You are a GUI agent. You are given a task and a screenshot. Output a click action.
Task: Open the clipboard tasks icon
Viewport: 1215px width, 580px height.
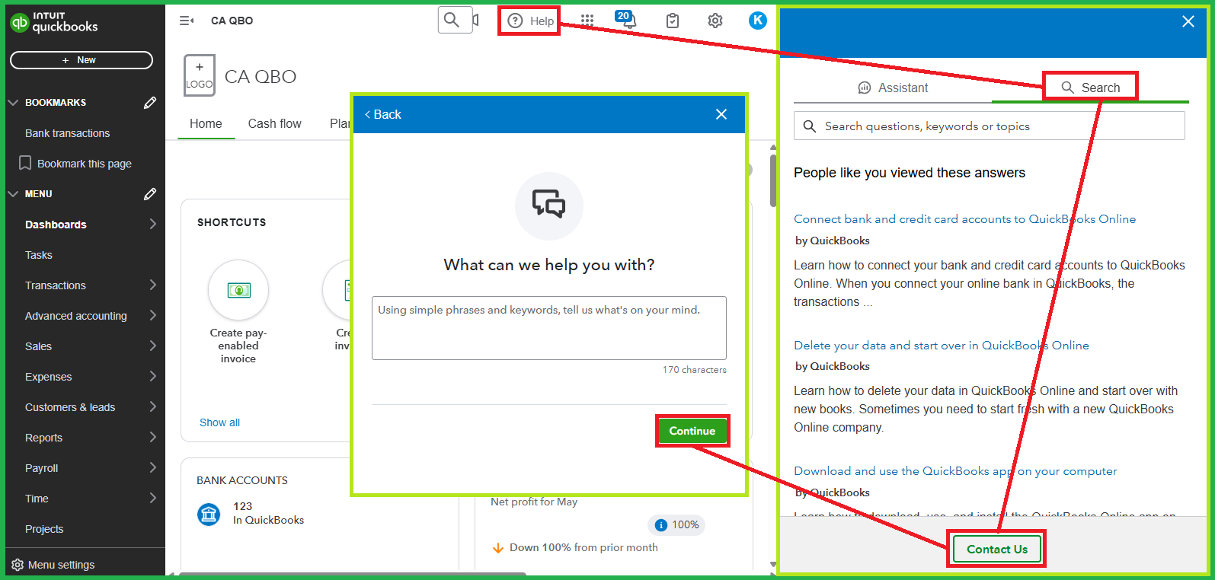click(x=673, y=21)
